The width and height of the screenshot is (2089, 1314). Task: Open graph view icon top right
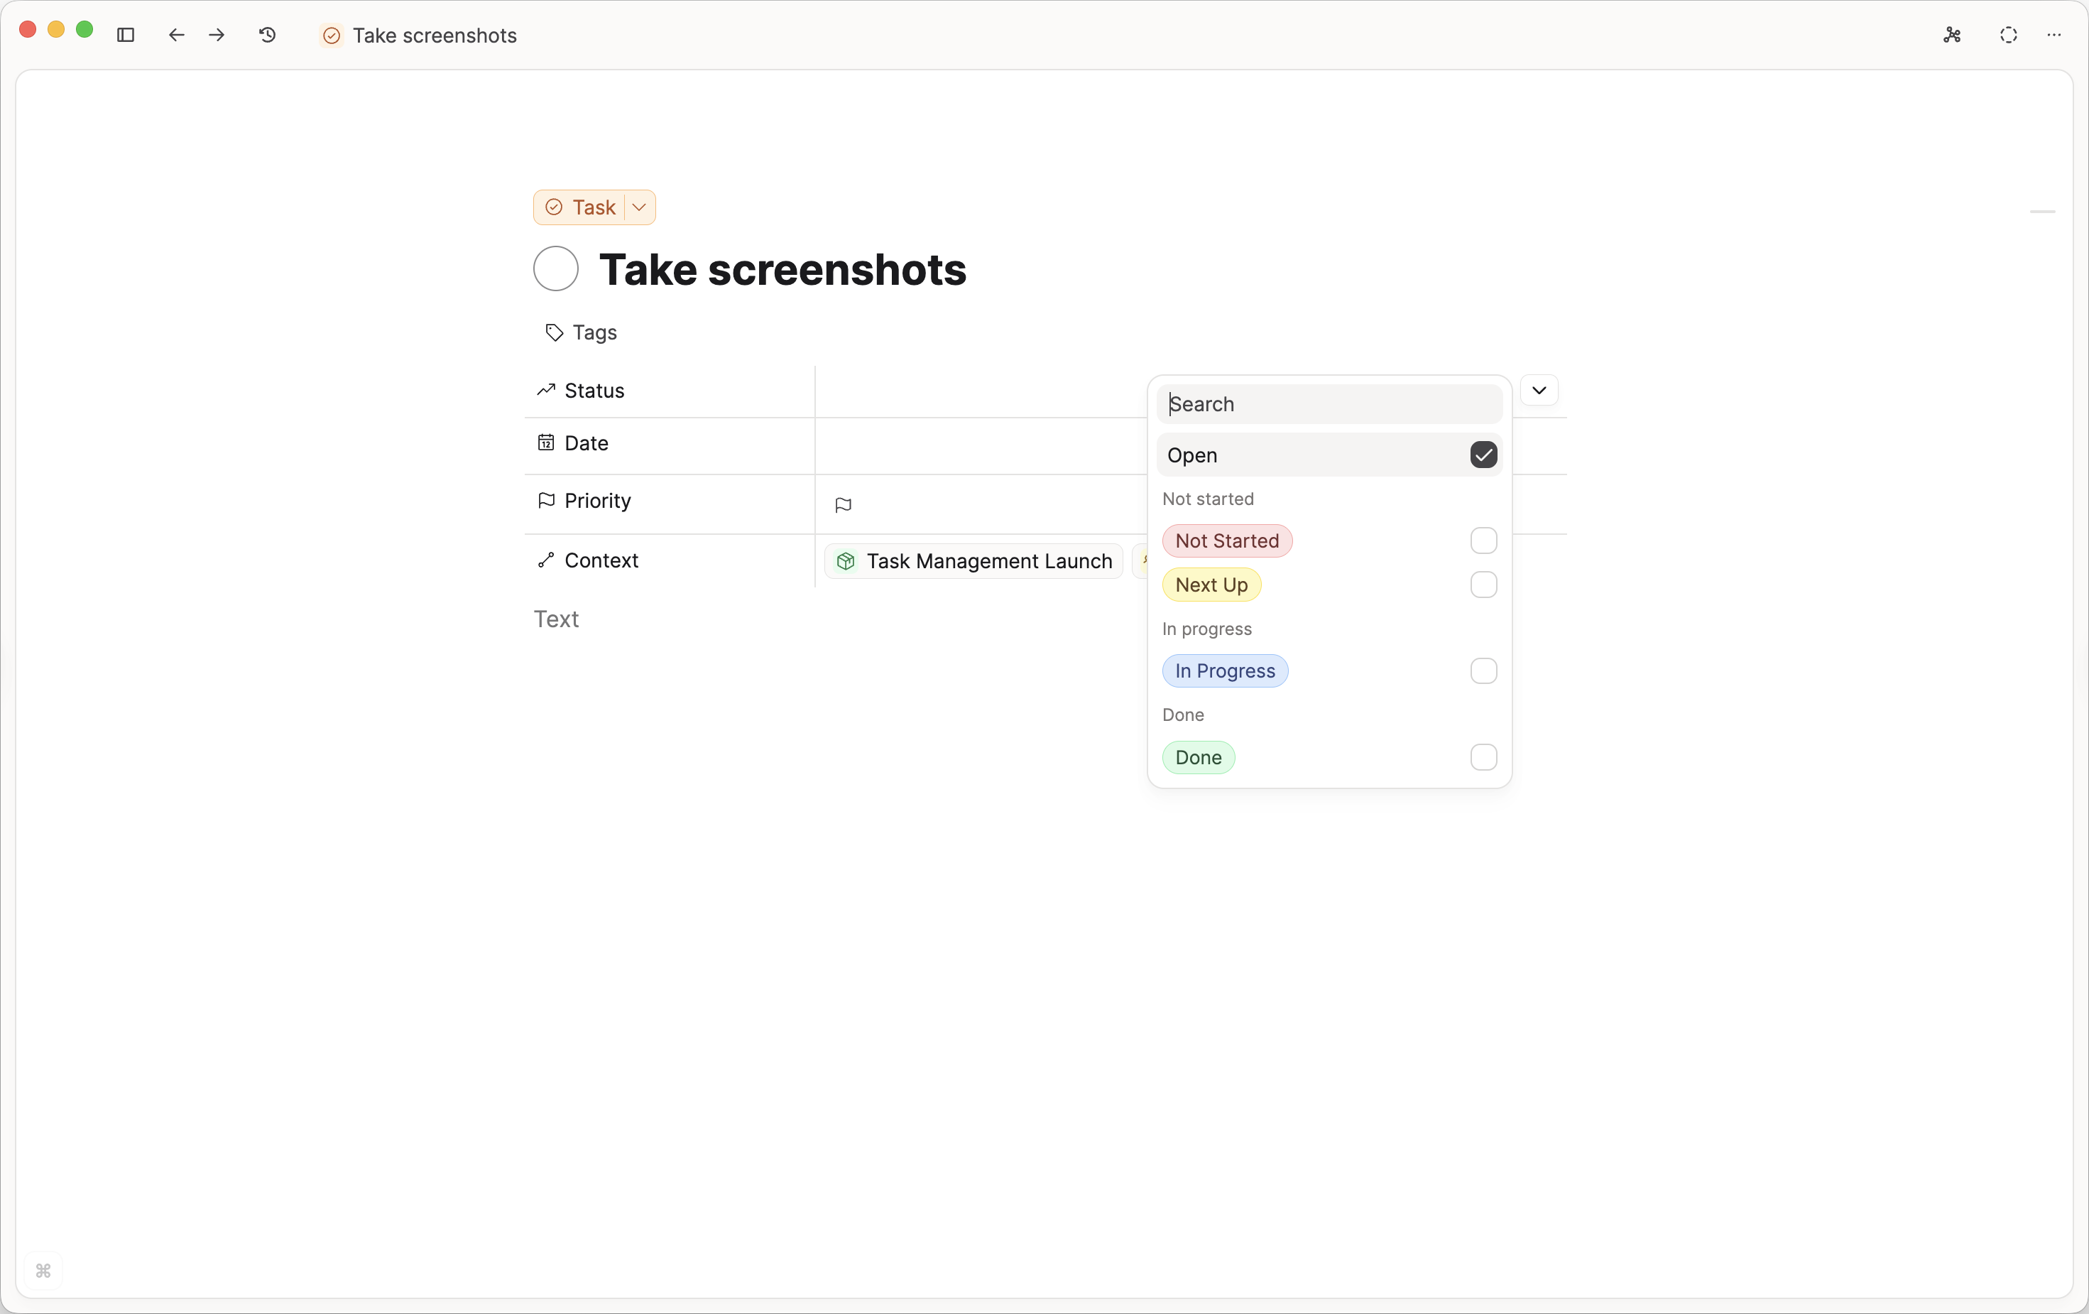pyautogui.click(x=1952, y=35)
